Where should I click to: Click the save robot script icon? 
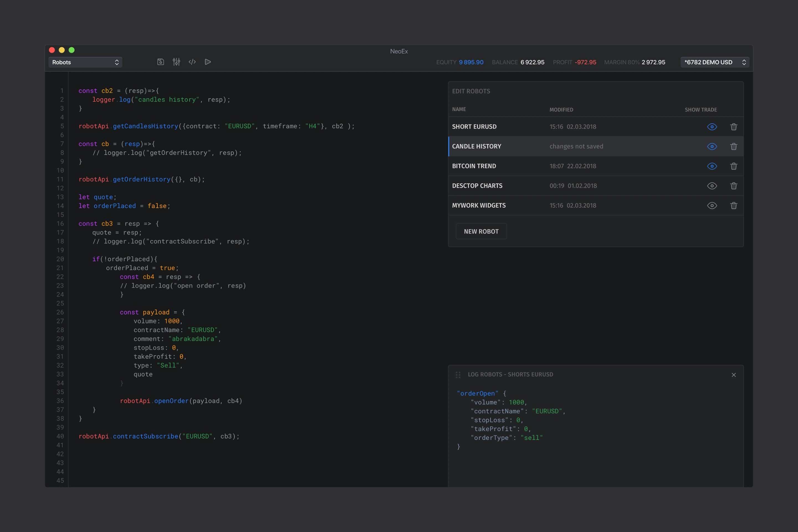tap(160, 62)
